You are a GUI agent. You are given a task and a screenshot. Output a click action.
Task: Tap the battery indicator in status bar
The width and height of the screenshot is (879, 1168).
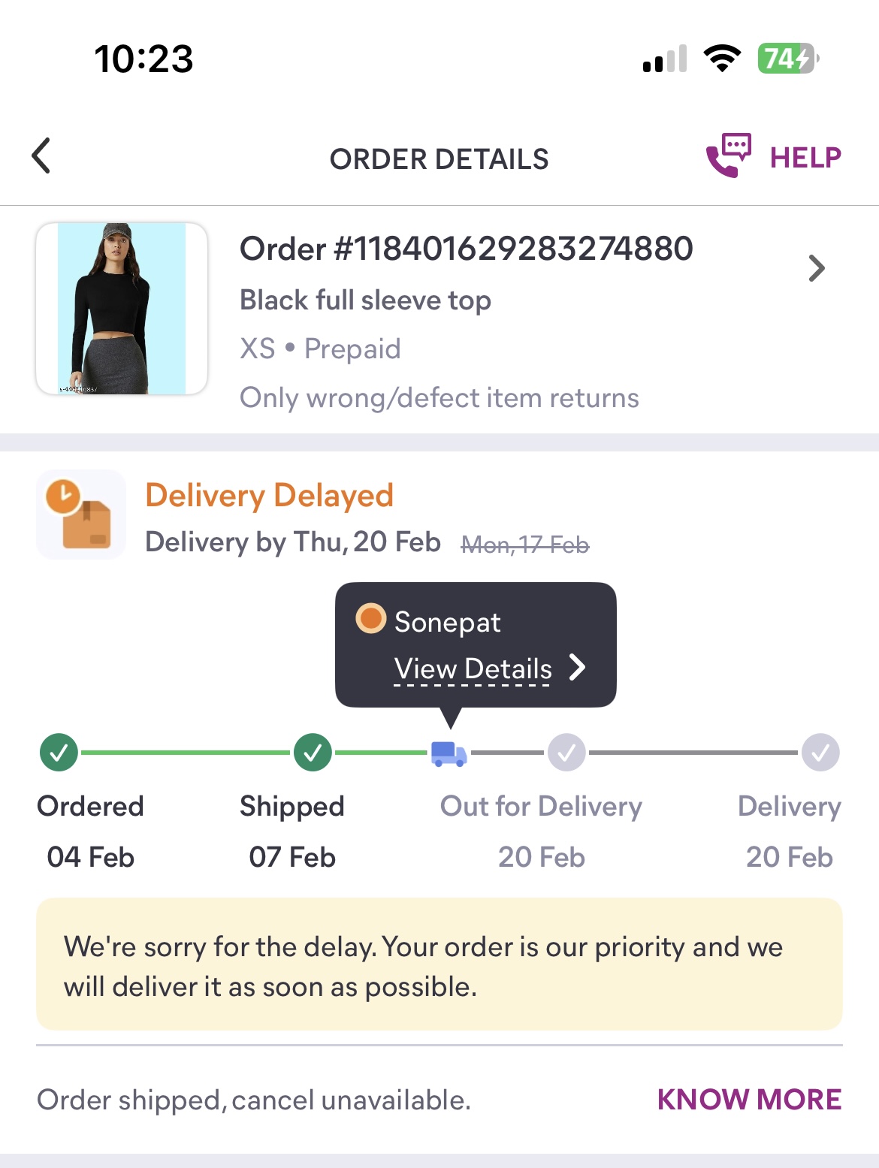click(x=788, y=59)
